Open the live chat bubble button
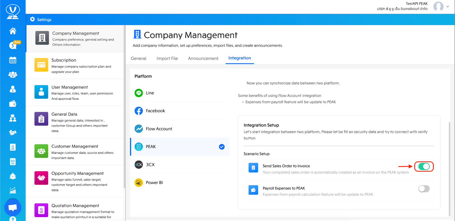This screenshot has height=221, width=455. (13, 208)
